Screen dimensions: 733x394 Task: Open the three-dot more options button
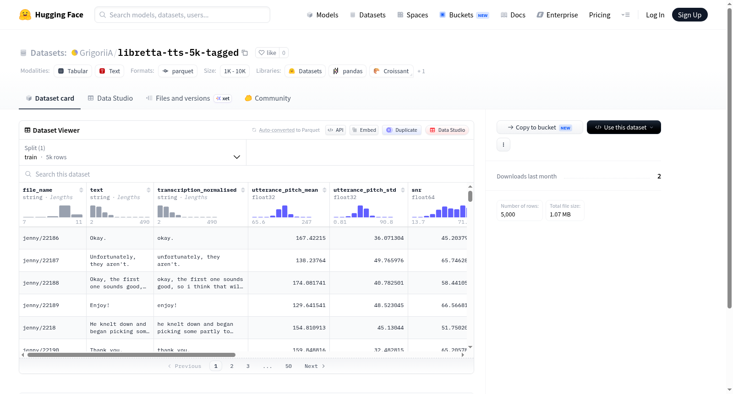[x=503, y=145]
